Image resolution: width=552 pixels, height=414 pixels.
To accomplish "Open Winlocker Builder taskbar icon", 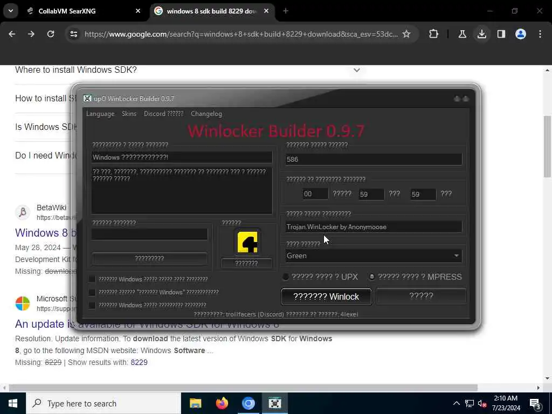I will 274,403.
